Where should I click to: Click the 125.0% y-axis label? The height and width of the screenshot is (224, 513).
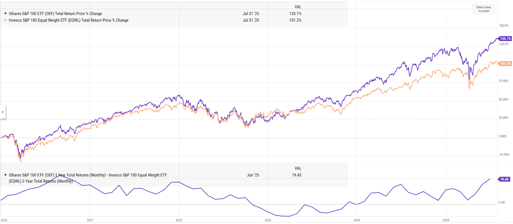[x=504, y=44]
